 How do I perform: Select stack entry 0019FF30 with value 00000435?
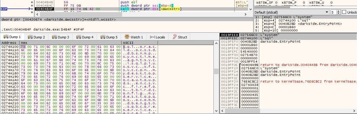coord(288,95)
